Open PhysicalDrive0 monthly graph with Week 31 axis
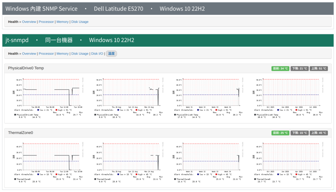The width and height of the screenshot is (336, 192). pos(208,98)
